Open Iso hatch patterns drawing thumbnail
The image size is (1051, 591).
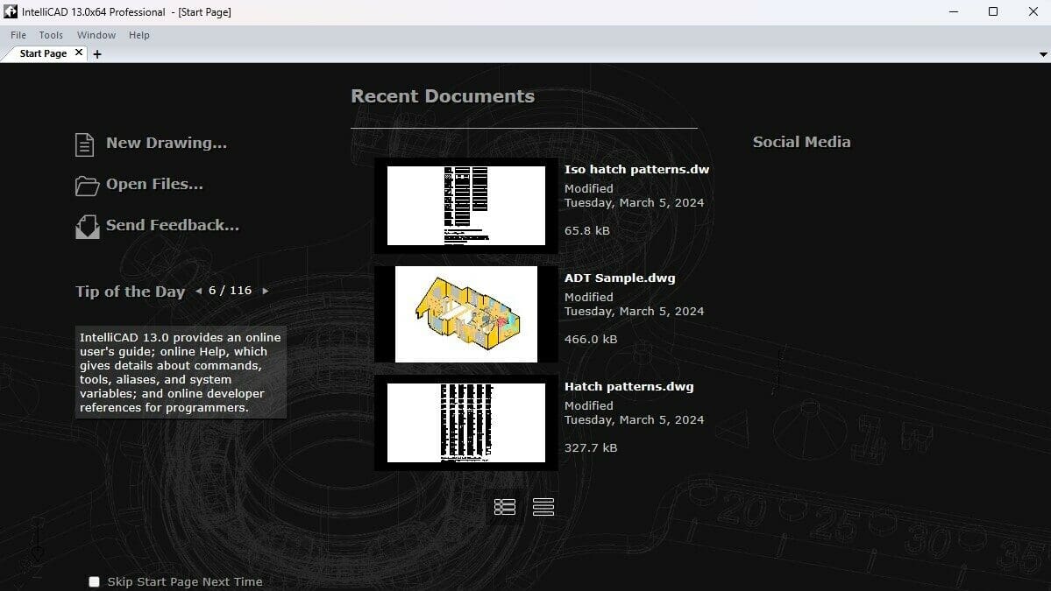(465, 206)
